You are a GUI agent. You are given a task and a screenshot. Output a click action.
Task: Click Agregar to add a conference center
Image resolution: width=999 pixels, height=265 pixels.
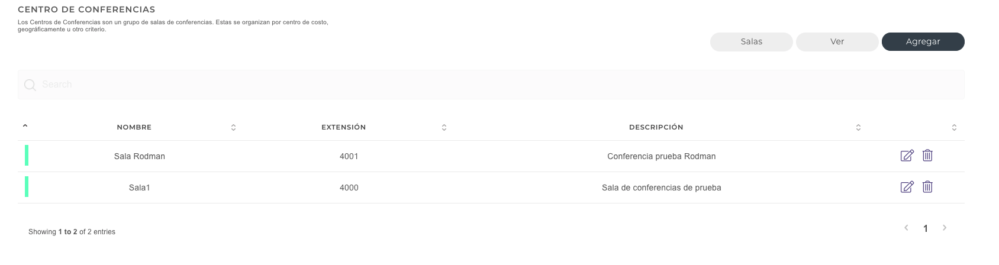[x=923, y=42]
